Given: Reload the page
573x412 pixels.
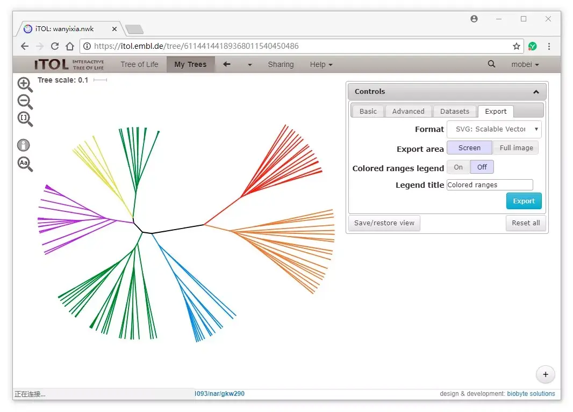Looking at the screenshot, I should [55, 46].
